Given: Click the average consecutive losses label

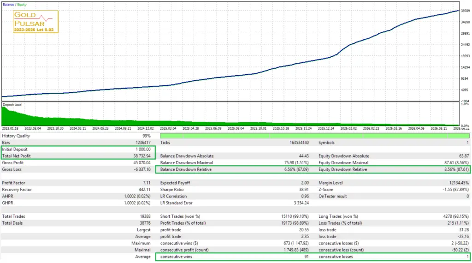Looking at the screenshot, I should (336, 257).
